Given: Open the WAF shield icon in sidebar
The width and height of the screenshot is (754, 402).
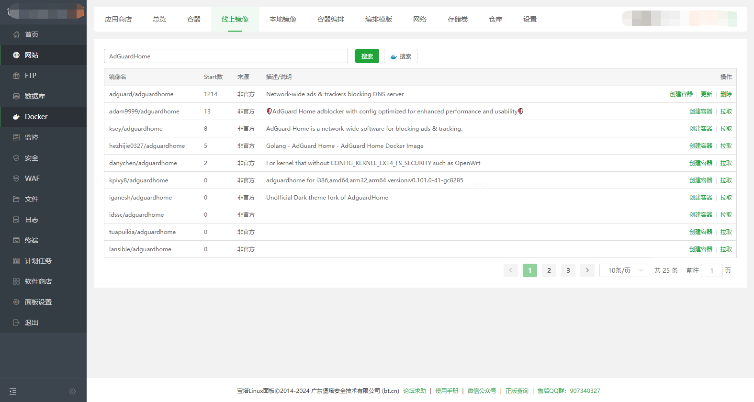Looking at the screenshot, I should point(16,179).
